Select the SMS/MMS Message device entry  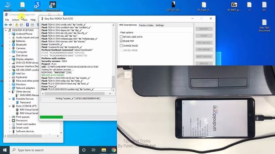(x=29, y=95)
